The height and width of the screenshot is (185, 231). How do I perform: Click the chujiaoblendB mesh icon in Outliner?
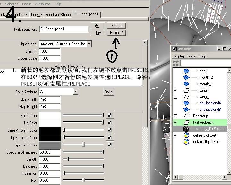pos(186,110)
